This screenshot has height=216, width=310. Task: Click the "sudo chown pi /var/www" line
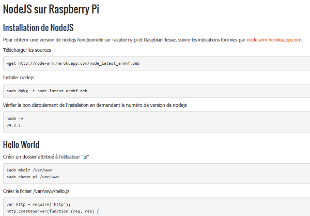click(33, 177)
